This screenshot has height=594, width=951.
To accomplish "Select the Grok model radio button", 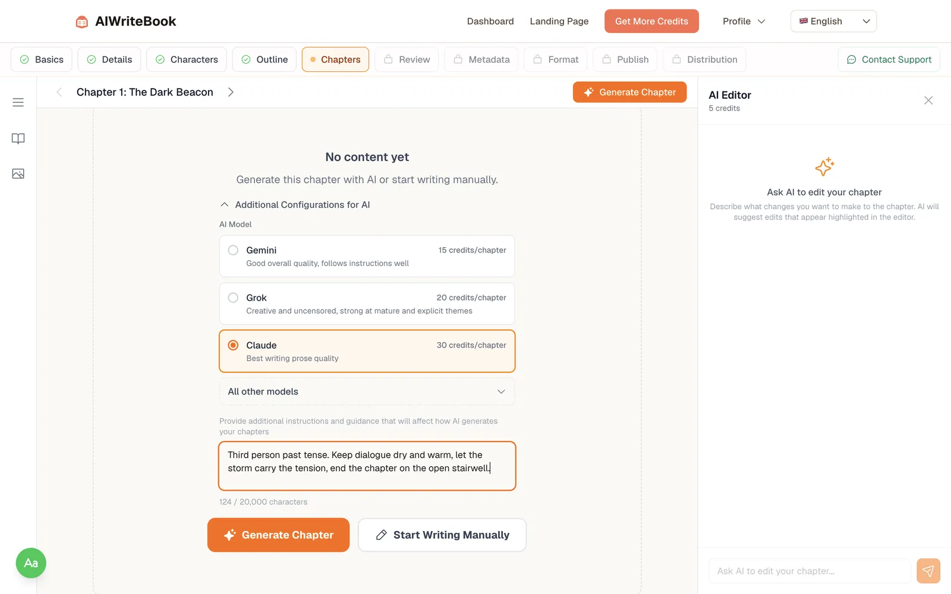I will (234, 298).
